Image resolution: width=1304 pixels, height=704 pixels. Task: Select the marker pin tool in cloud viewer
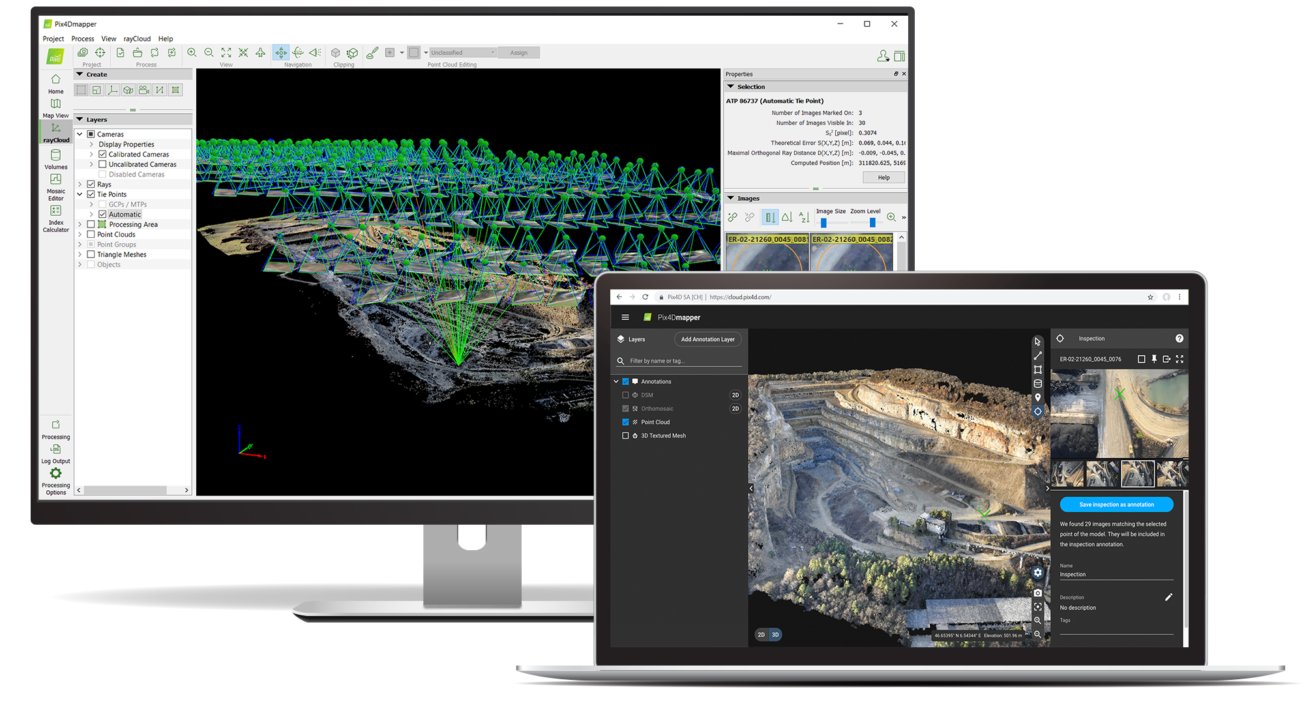(x=1037, y=397)
